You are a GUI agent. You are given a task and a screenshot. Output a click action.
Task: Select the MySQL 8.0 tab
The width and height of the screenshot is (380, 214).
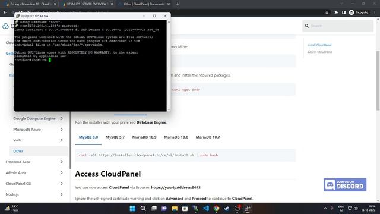(88, 137)
